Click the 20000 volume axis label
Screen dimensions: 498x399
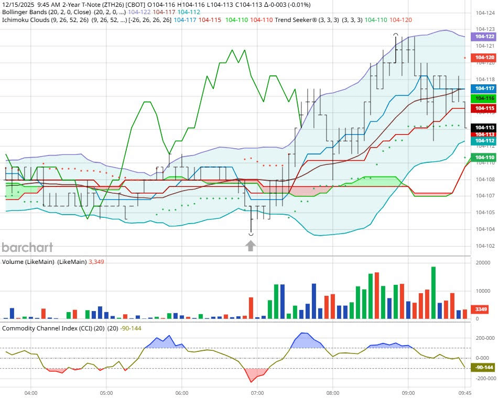(483, 263)
